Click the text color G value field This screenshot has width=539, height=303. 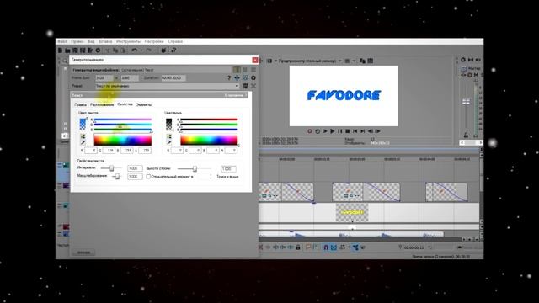pos(109,151)
